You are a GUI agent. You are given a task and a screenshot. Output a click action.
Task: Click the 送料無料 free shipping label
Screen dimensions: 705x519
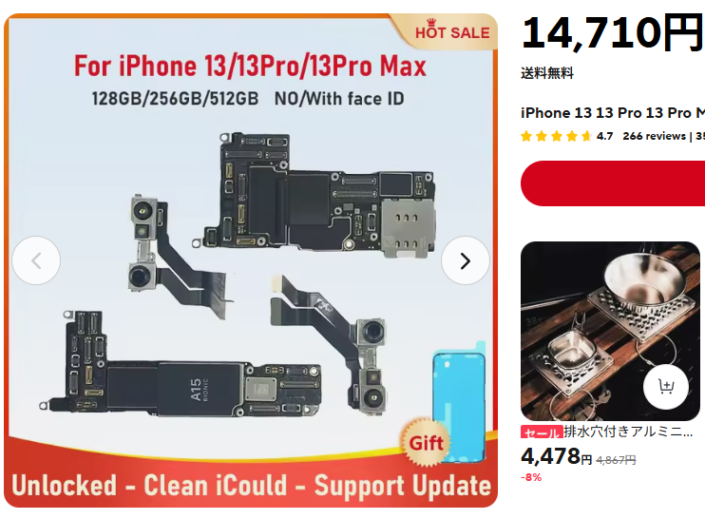(547, 73)
